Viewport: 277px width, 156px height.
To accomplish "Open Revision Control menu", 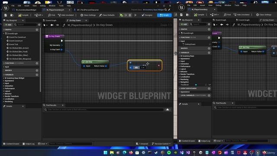I will 161,144.
